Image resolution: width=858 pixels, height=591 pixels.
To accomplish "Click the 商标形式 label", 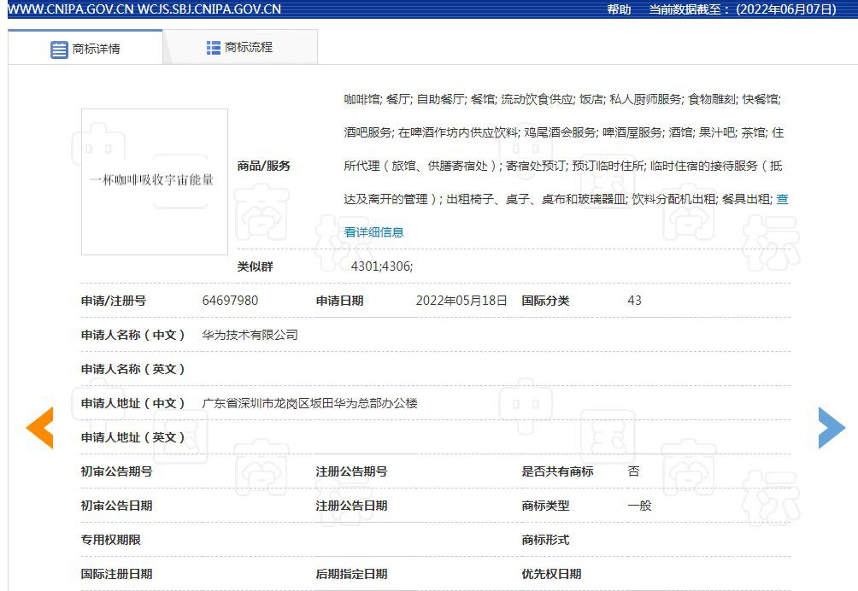I will pyautogui.click(x=545, y=540).
